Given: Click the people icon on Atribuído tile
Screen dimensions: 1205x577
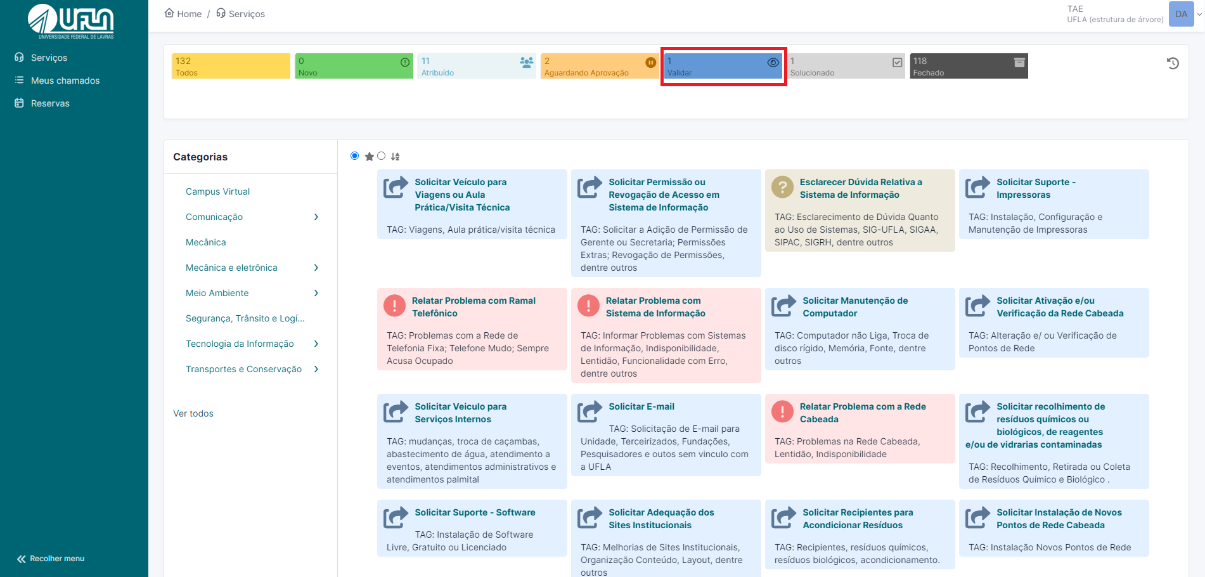Looking at the screenshot, I should 527,62.
